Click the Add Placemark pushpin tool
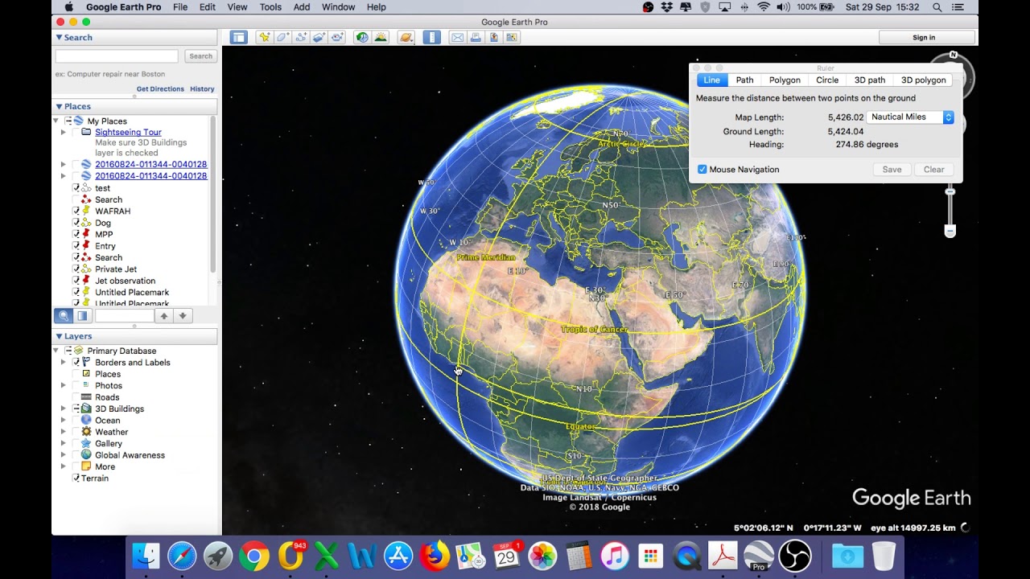 264,37
